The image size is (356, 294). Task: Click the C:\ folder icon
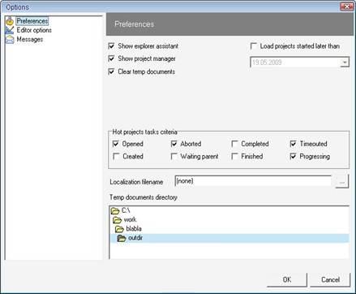[115, 210]
